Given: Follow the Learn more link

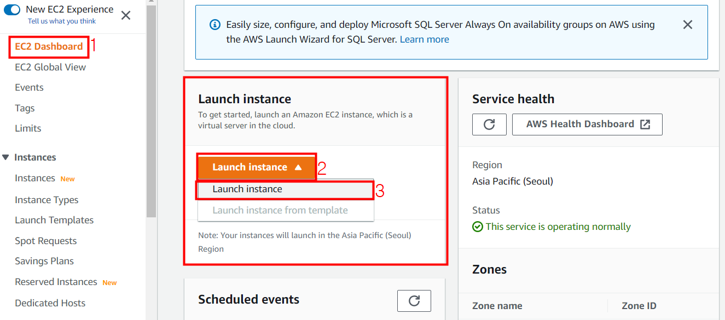Looking at the screenshot, I should 425,39.
